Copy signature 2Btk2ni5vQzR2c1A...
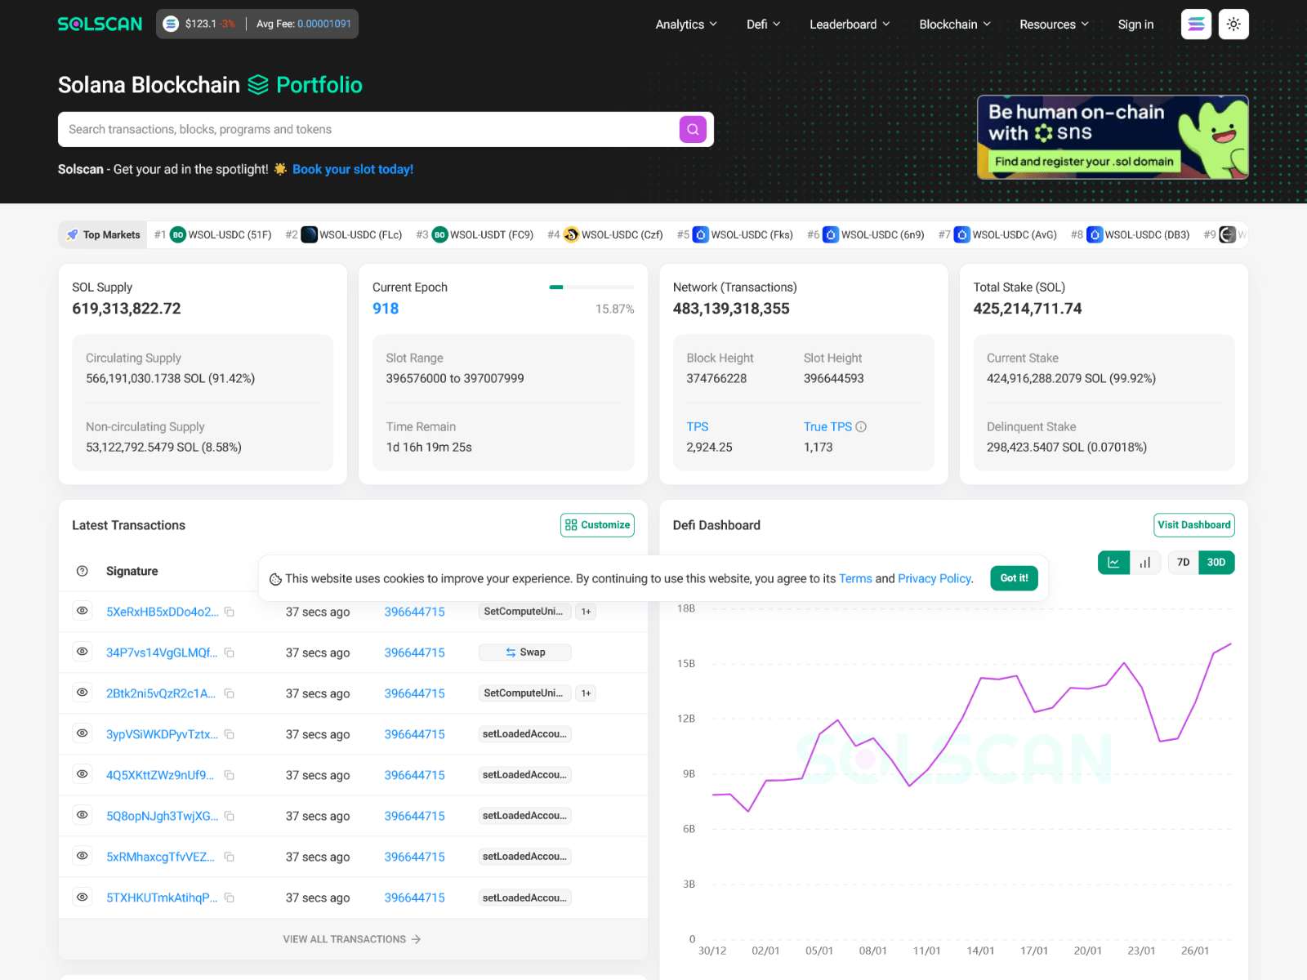 [x=230, y=693]
